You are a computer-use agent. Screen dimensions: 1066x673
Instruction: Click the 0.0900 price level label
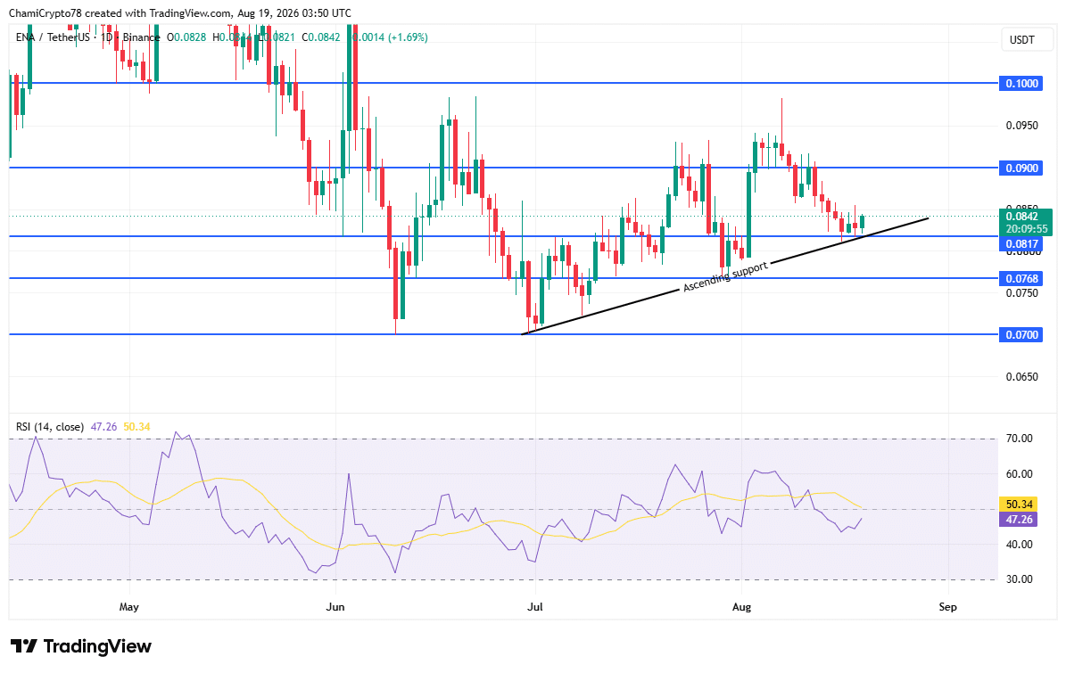pos(1021,168)
